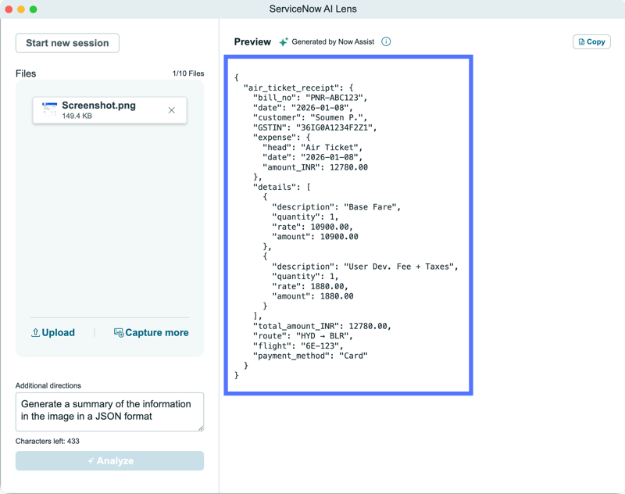The width and height of the screenshot is (625, 494).
Task: Click the 149.4 KB file size text
Action: pyautogui.click(x=77, y=116)
